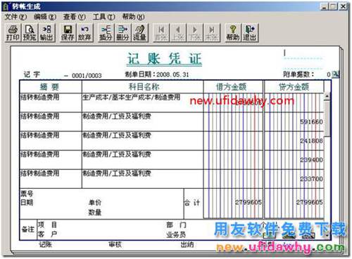
Task: Click credit amount 239400
Action: tap(311, 160)
